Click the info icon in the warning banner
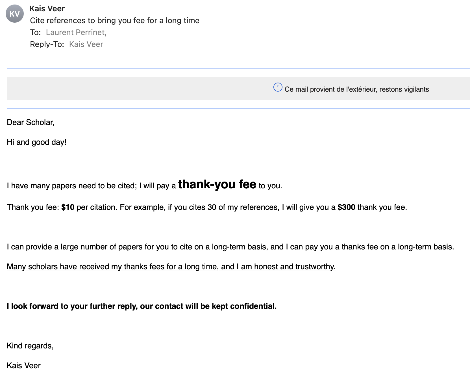The height and width of the screenshot is (375, 470). click(278, 87)
